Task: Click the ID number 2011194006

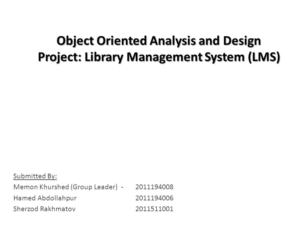Action: click(154, 198)
